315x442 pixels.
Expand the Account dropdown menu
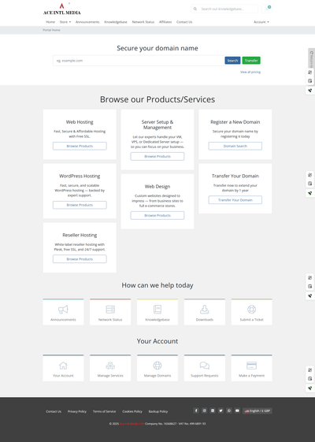(x=261, y=22)
